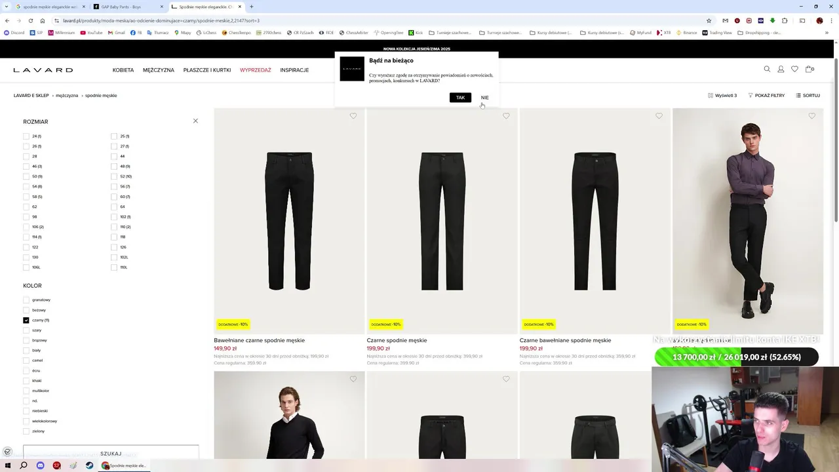Open the wishlist heart icon in header
The image size is (839, 472).
pyautogui.click(x=794, y=69)
